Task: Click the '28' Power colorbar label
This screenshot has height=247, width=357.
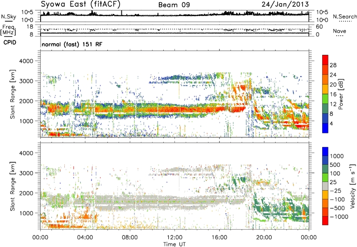Action: tap(333, 65)
